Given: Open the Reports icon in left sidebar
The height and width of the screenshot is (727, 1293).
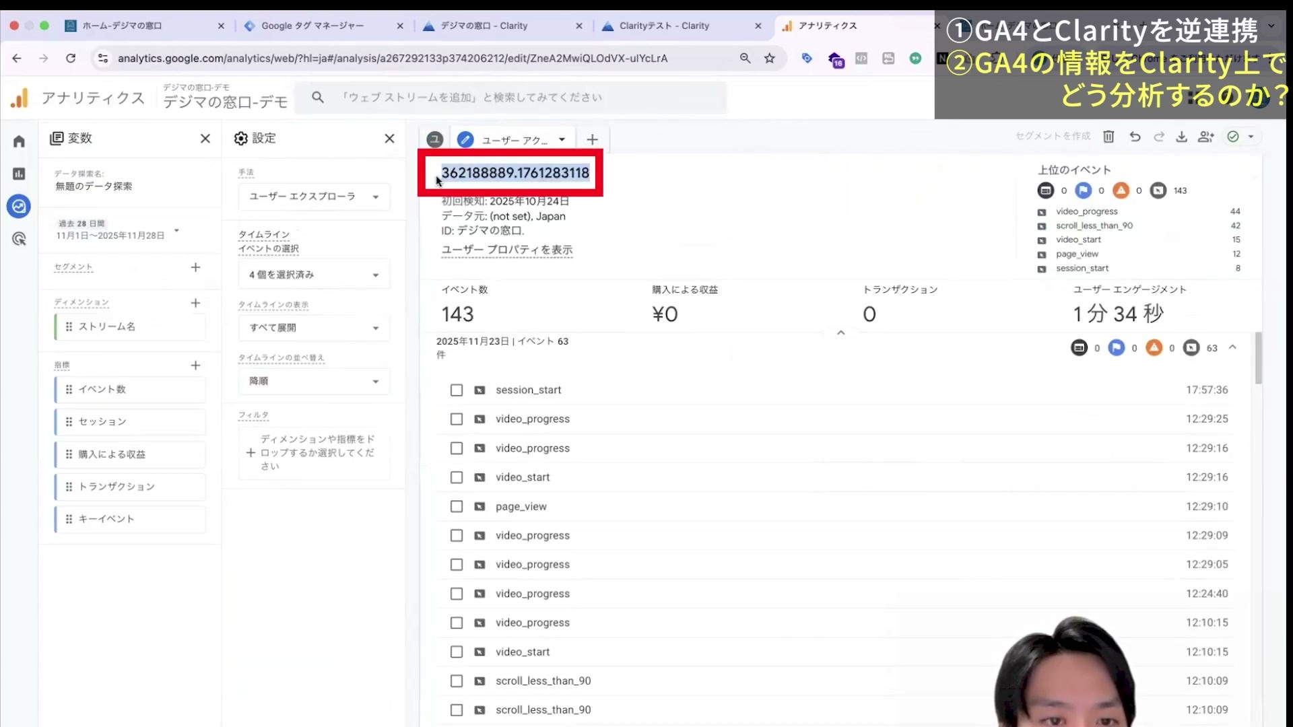Looking at the screenshot, I should click(19, 174).
